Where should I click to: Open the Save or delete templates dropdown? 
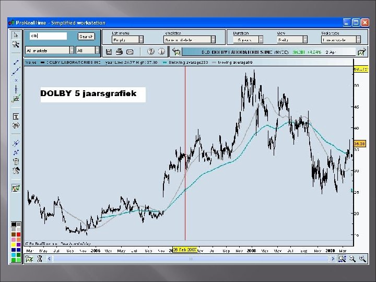pyautogui.click(x=190, y=40)
